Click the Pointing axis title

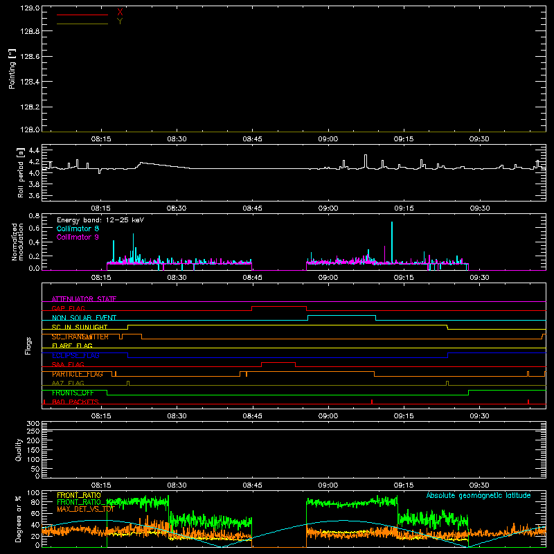[x=12, y=69]
